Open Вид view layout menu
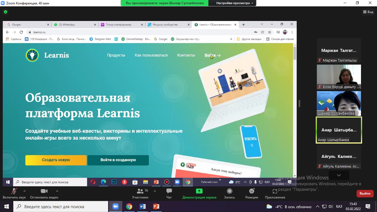377x212 pixels. [x=368, y=12]
